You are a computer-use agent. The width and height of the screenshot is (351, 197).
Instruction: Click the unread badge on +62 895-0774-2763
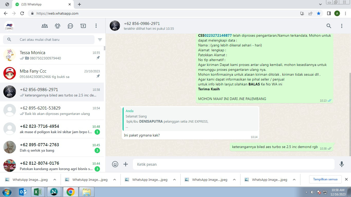click(97, 151)
